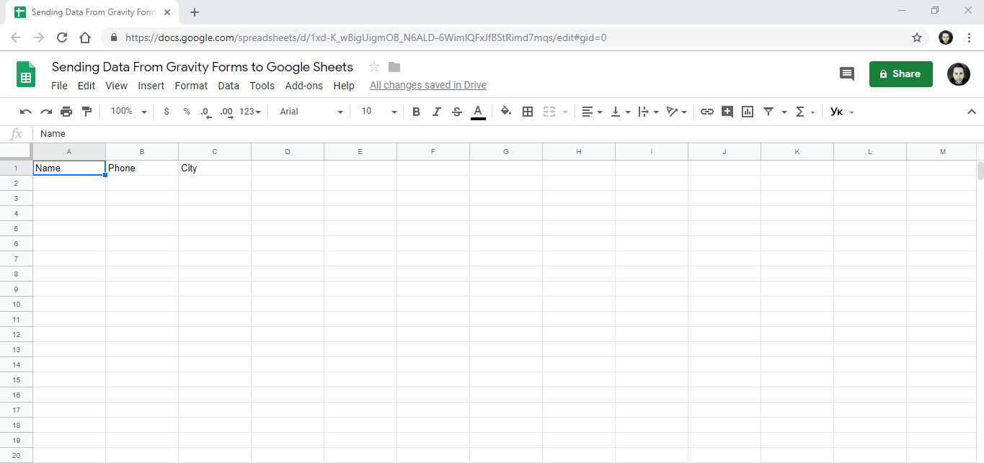Open the Arial font dropdown
The width and height of the screenshot is (984, 463).
click(x=311, y=112)
